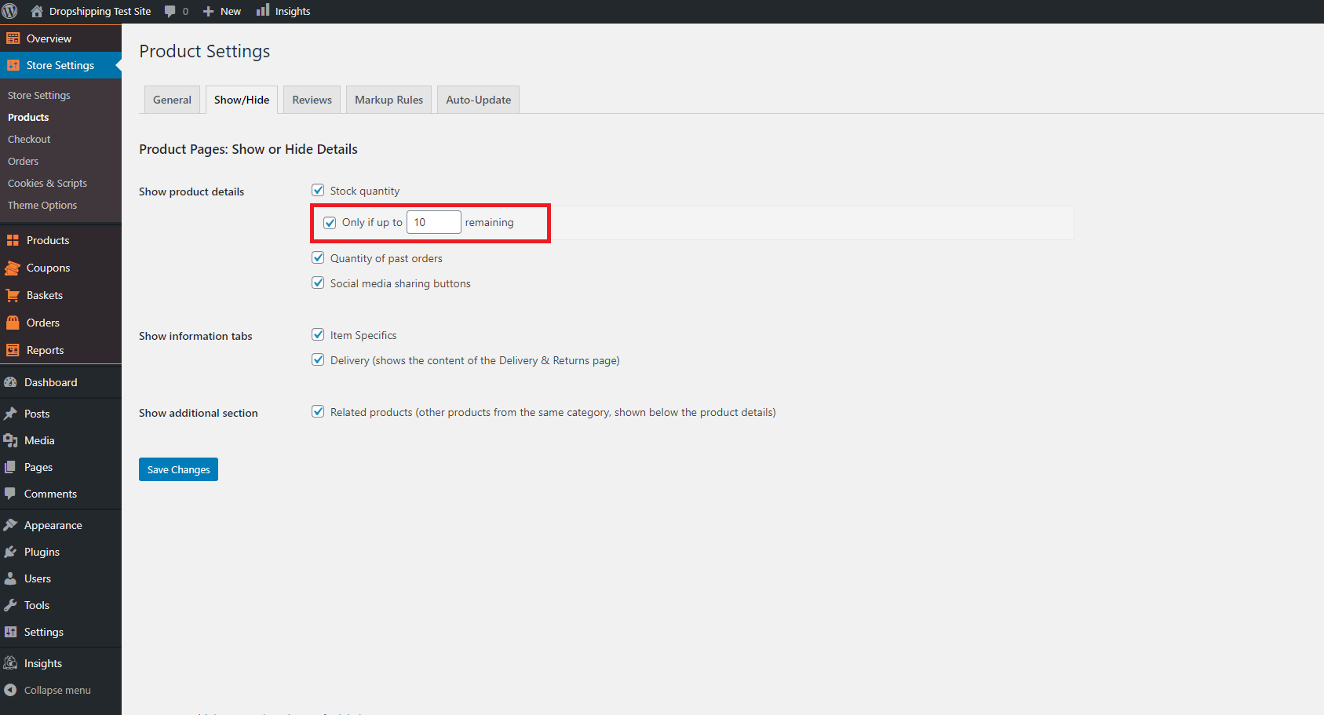Select the Show/Hide tab
Image resolution: width=1324 pixels, height=715 pixels.
click(242, 100)
